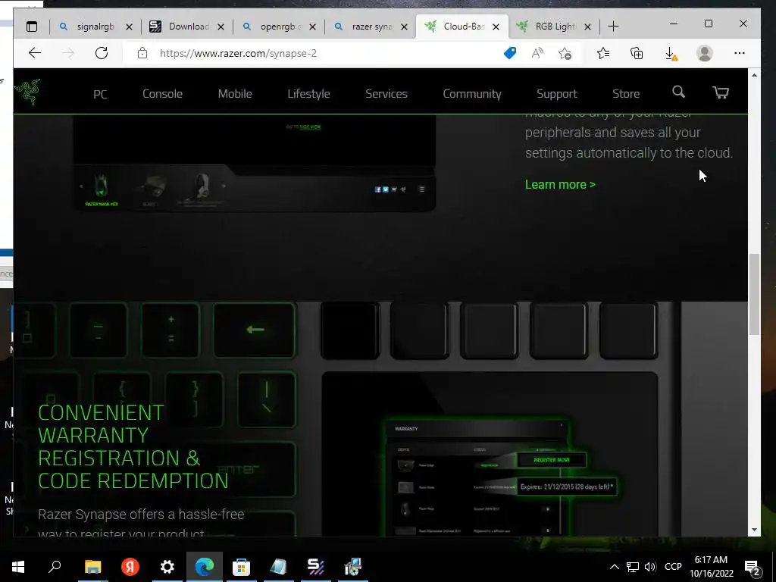Image resolution: width=776 pixels, height=582 pixels.
Task: Focus the address bar URL
Action: (x=238, y=54)
